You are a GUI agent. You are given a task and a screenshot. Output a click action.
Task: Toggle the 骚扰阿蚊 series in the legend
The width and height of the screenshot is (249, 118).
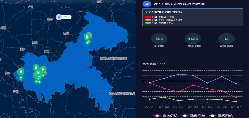pyautogui.click(x=221, y=116)
